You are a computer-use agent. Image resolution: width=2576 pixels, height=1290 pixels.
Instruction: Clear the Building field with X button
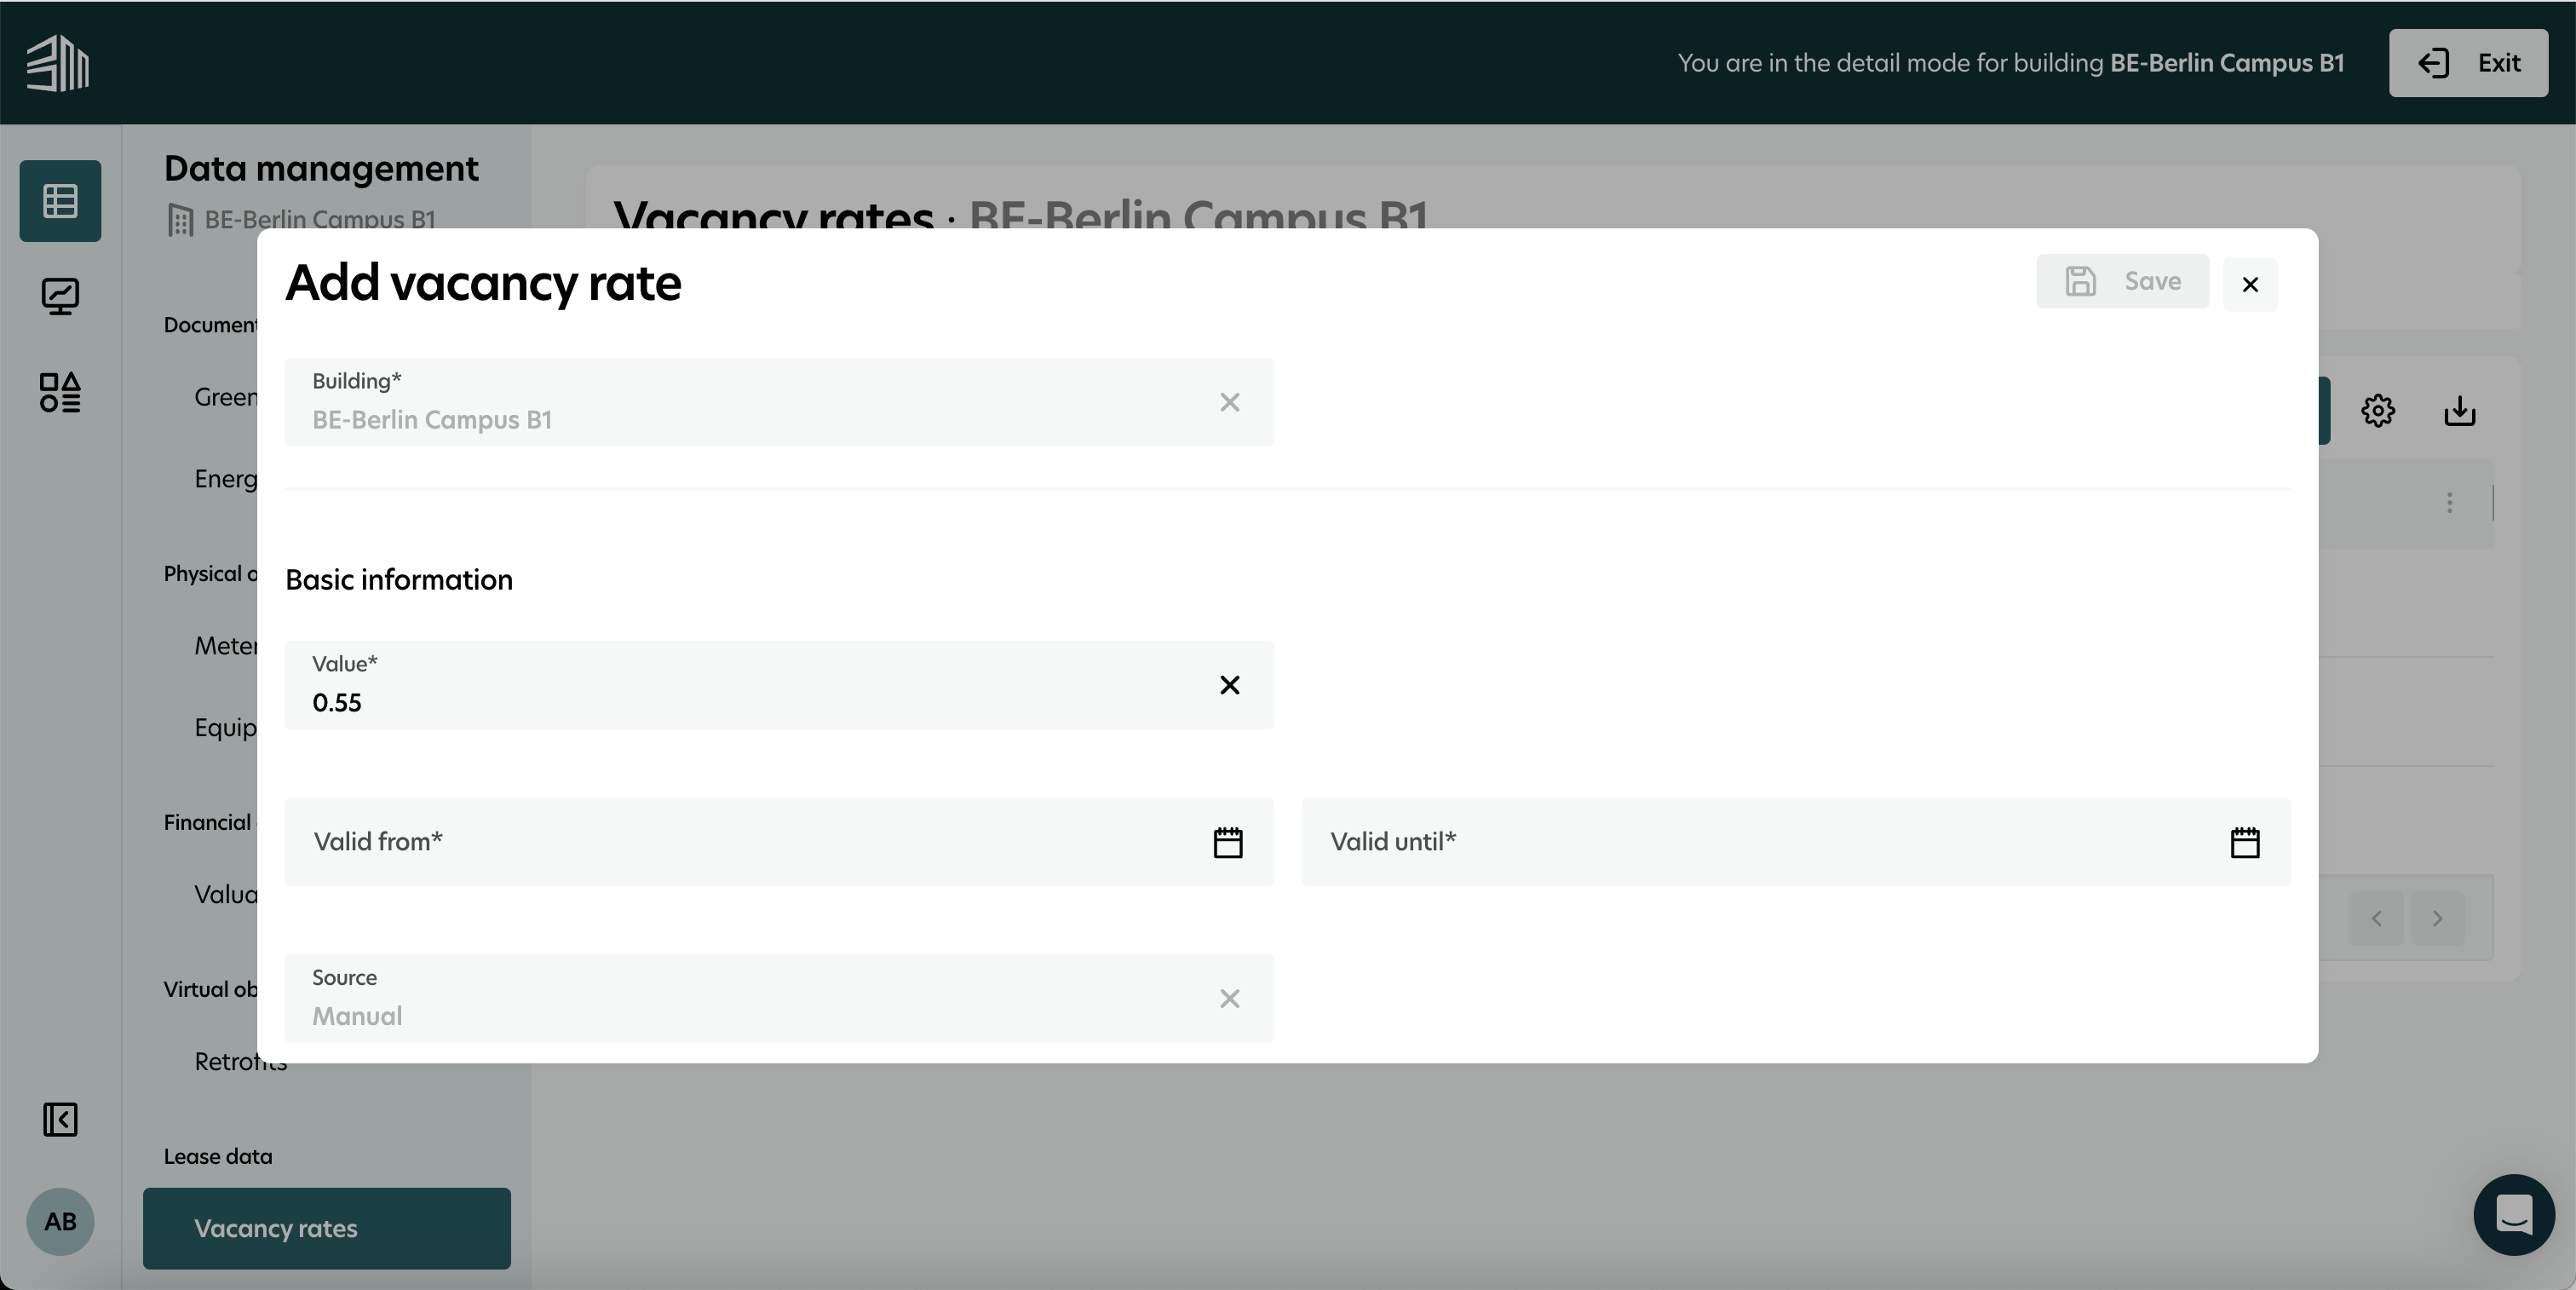[1228, 401]
